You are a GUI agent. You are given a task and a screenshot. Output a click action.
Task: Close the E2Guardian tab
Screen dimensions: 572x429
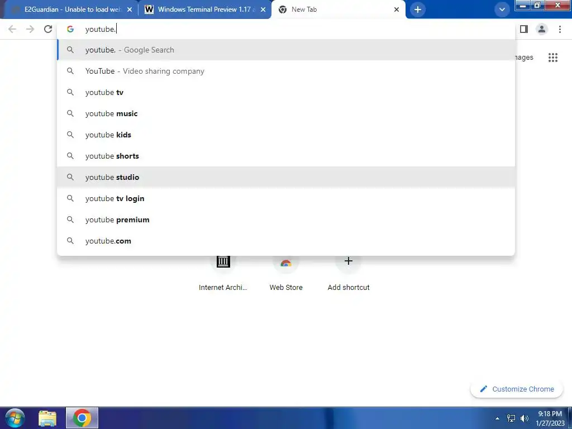tap(130, 10)
